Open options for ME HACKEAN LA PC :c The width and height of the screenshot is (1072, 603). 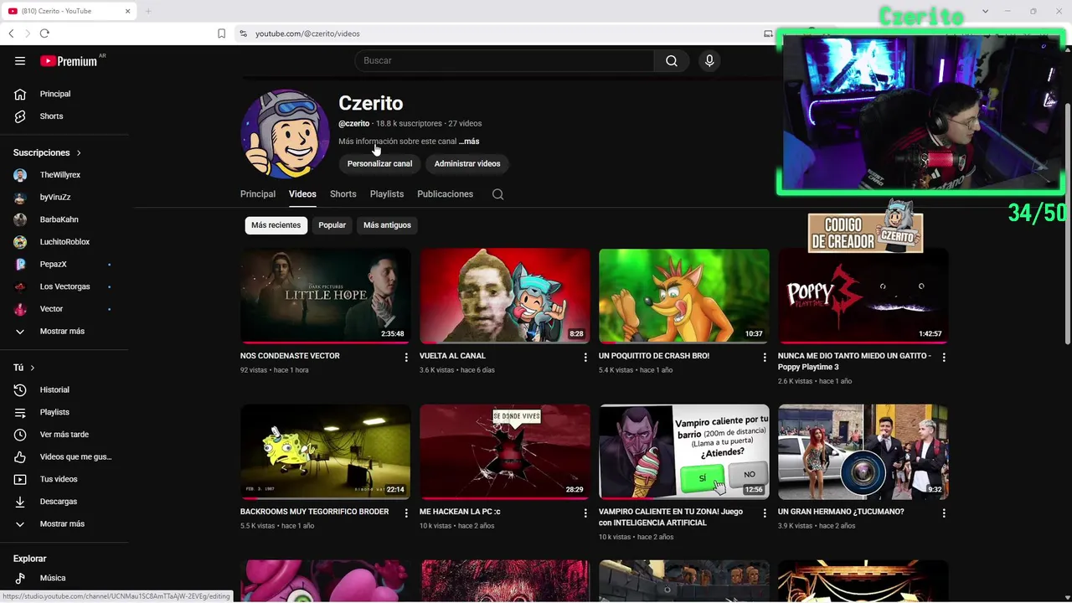(x=585, y=513)
